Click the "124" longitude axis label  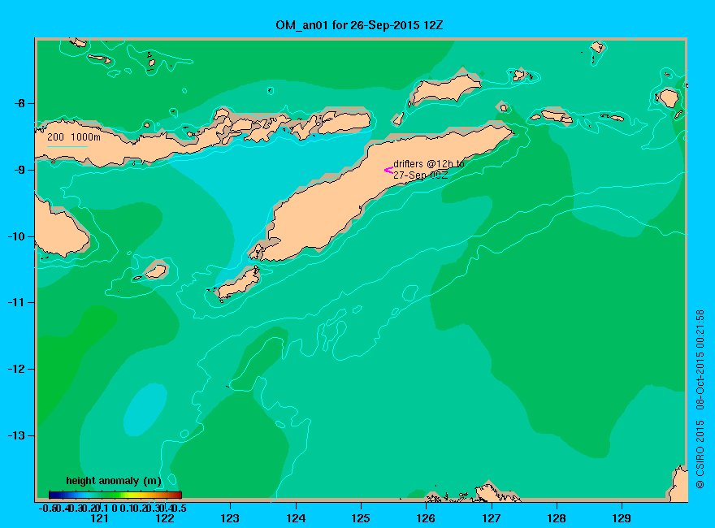coord(296,518)
